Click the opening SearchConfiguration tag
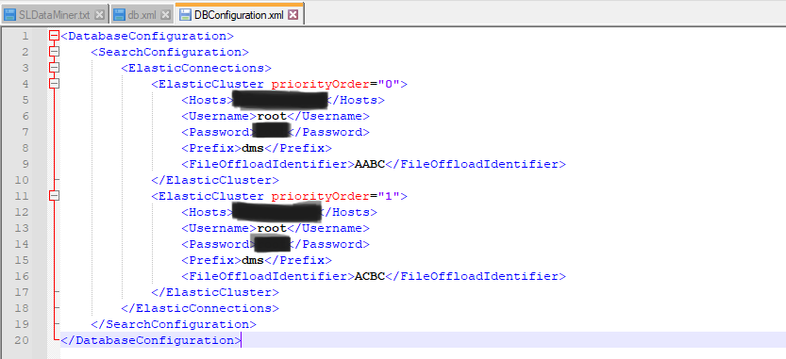786x359 pixels. (170, 52)
